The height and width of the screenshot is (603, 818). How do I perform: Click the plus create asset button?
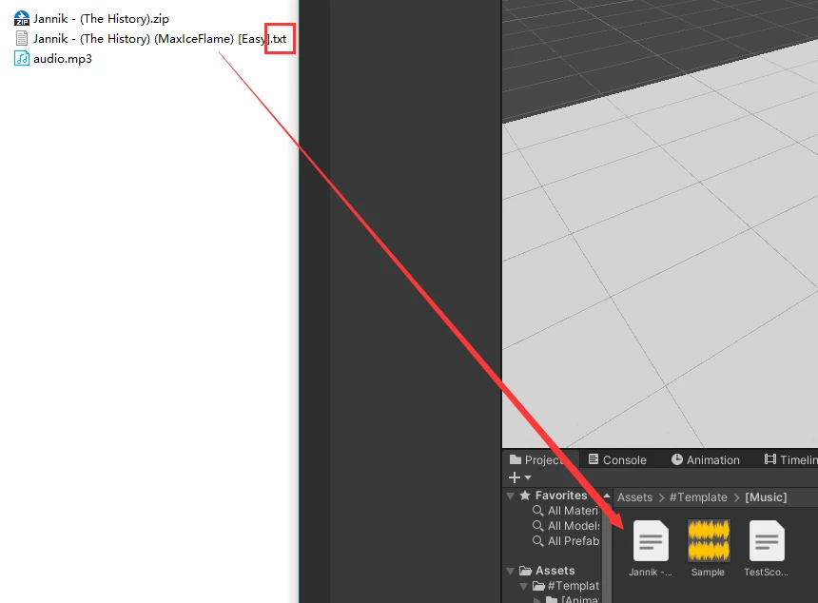coord(515,477)
